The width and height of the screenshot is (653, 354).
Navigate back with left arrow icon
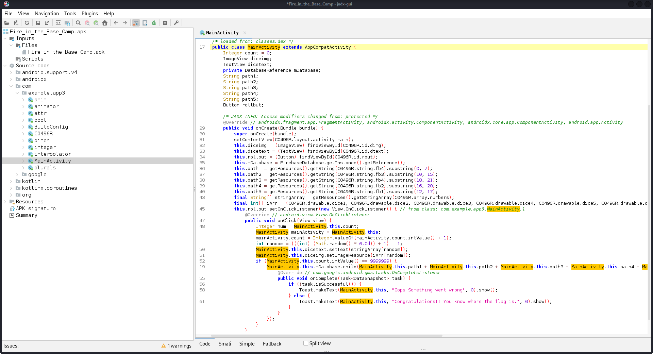(x=116, y=23)
